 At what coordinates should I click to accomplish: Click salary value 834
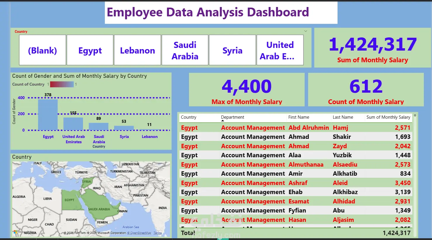405,174
